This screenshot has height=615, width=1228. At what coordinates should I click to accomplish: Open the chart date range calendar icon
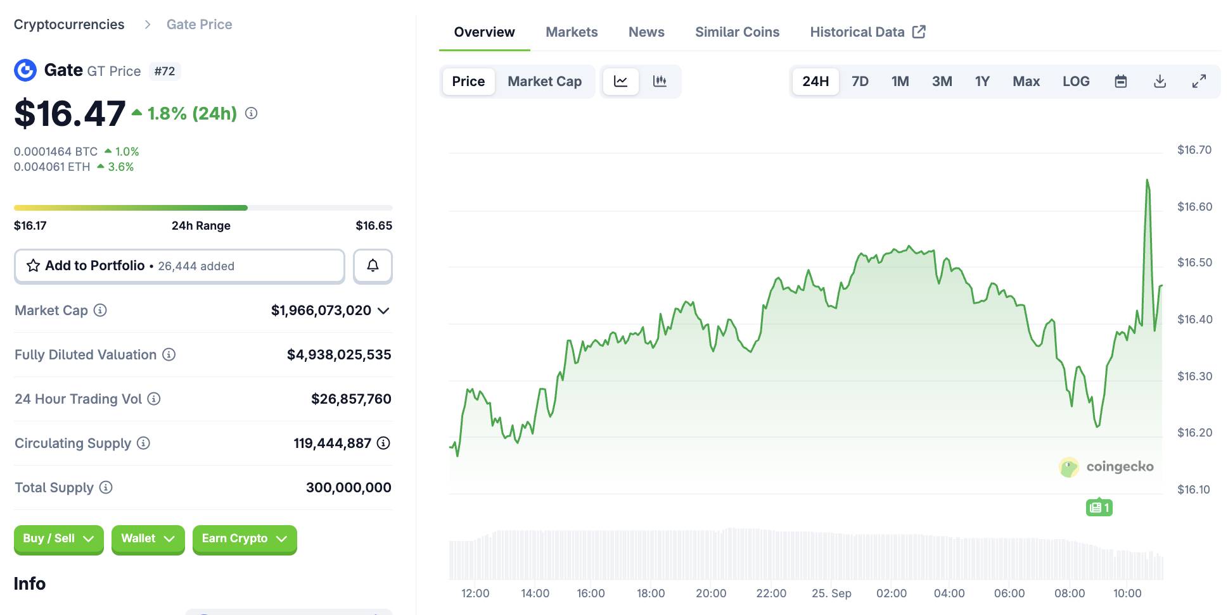[1121, 81]
